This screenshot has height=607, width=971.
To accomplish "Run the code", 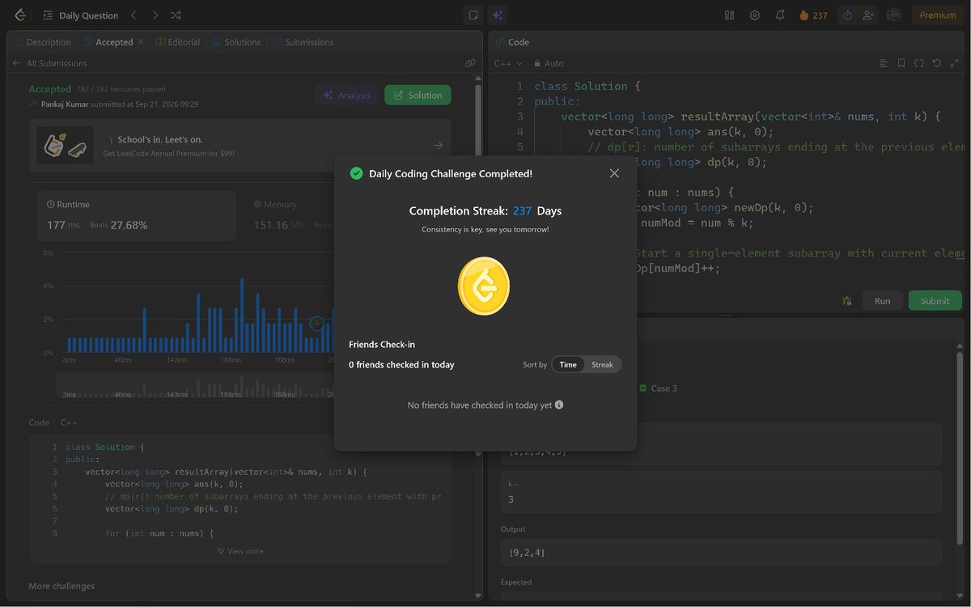I will [x=882, y=300].
